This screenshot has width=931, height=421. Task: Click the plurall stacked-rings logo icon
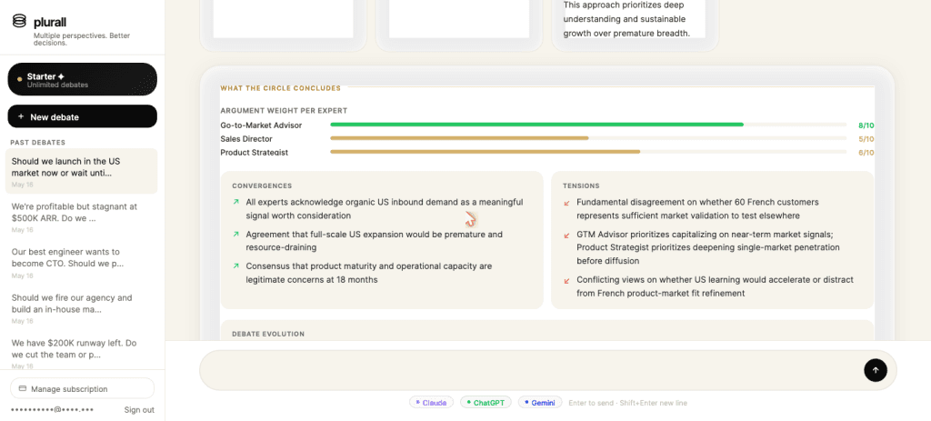pos(19,22)
